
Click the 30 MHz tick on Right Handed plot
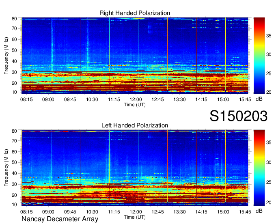coord(14,72)
